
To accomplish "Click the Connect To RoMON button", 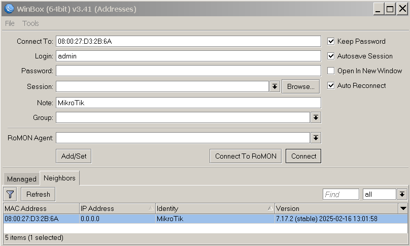I will point(246,156).
